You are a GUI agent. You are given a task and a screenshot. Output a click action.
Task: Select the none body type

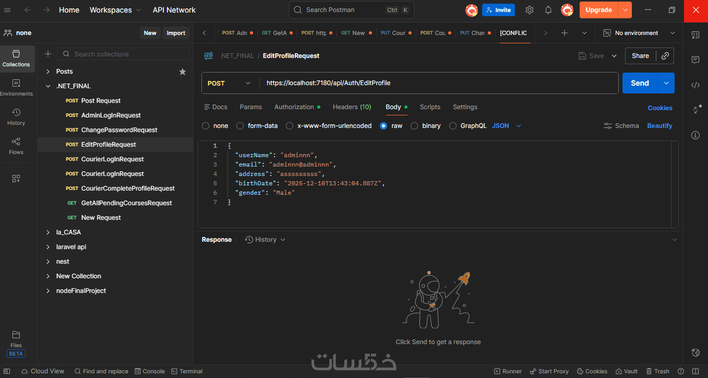tap(206, 126)
